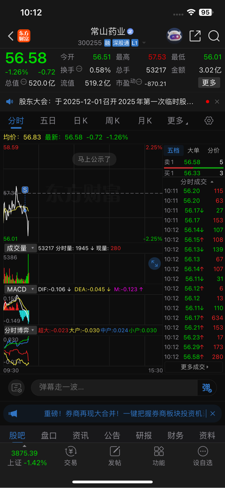Switch to the 月K chart tab
The height and width of the screenshot is (488, 225).
(145, 121)
